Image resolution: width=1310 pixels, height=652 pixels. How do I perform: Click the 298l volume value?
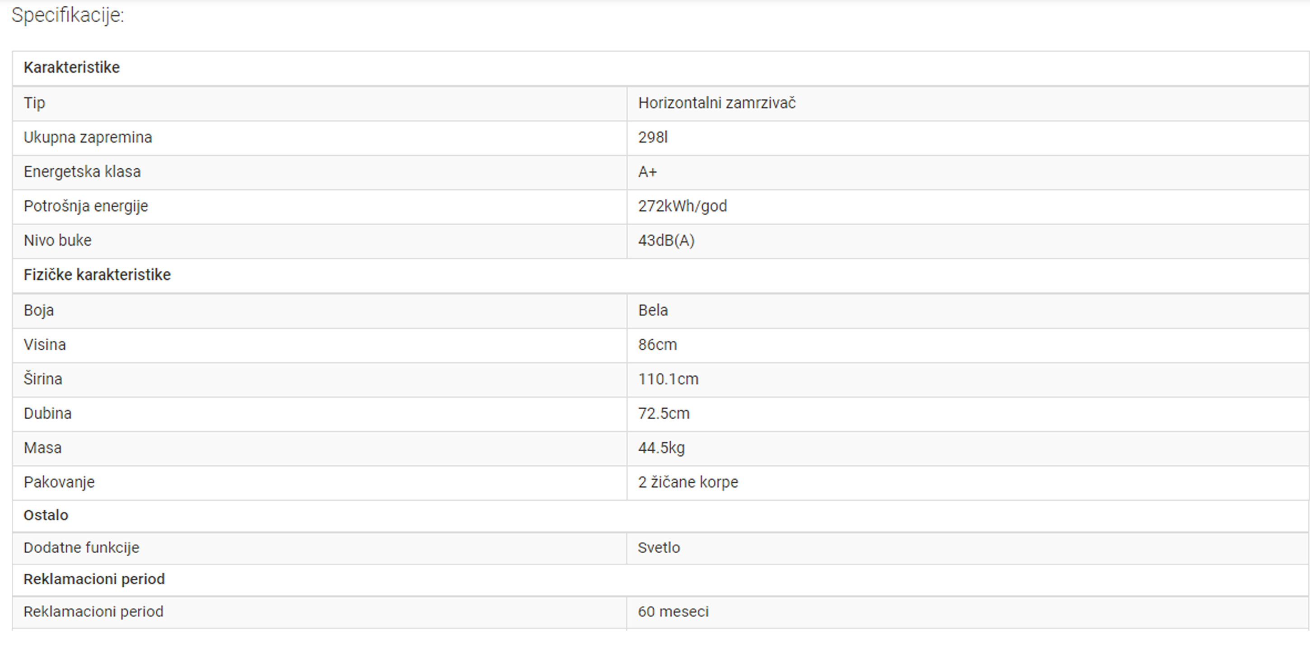[652, 138]
